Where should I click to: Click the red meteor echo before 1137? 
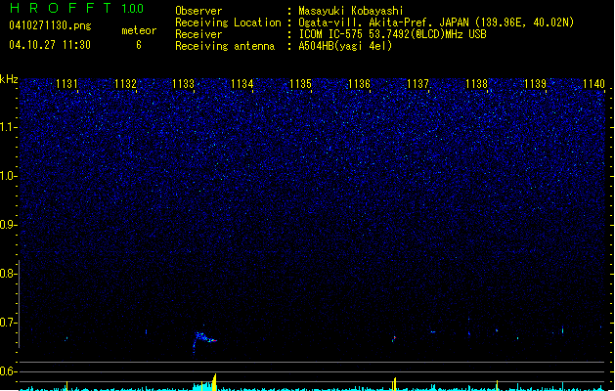[394, 338]
